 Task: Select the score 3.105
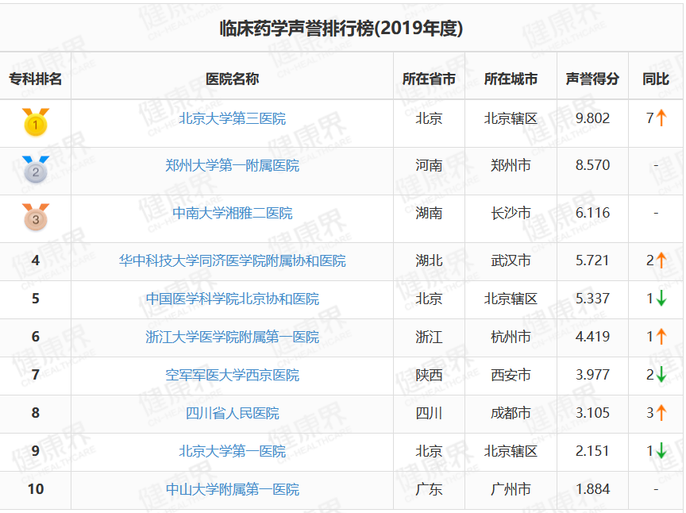pos(592,413)
